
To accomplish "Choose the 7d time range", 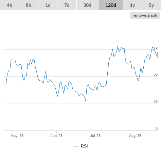I will [67, 5].
